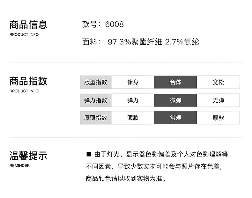The width and height of the screenshot is (252, 198).
Task: Choose the 无弹 stretch option
Action: (218, 100)
